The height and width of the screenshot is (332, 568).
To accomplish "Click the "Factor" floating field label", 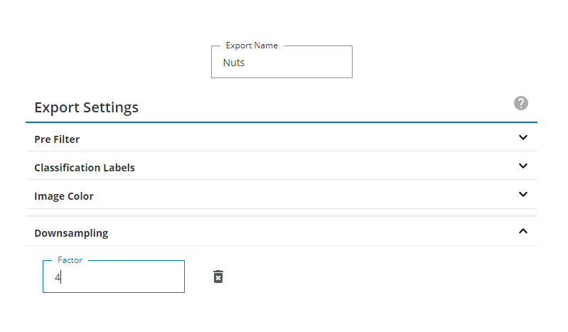I will click(70, 260).
